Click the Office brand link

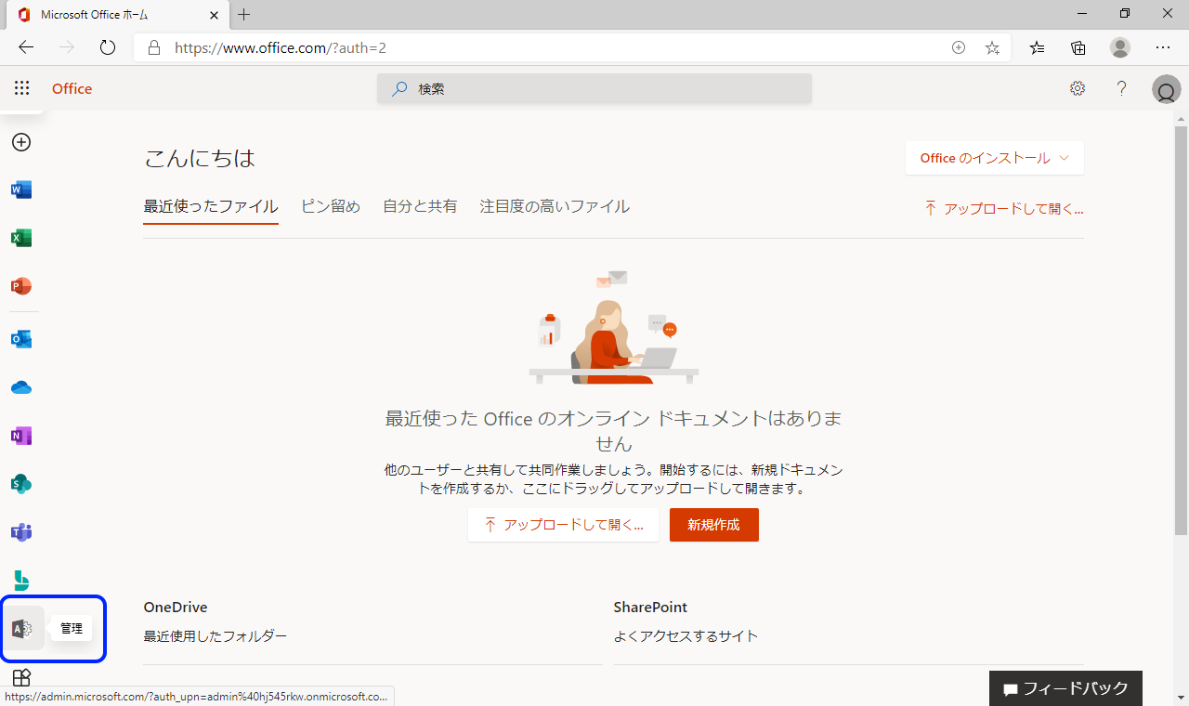[x=72, y=89]
